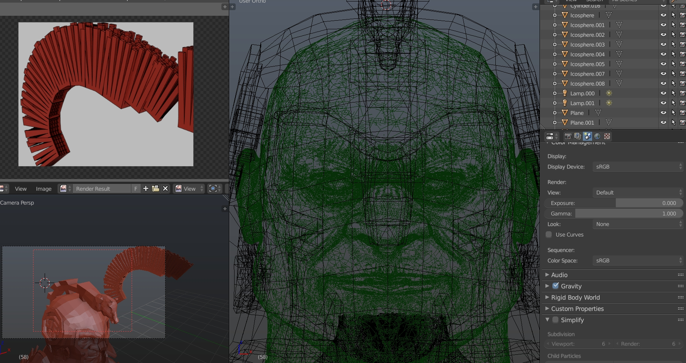This screenshot has height=363, width=686.
Task: Click the rendered red fan image
Action: 106,94
